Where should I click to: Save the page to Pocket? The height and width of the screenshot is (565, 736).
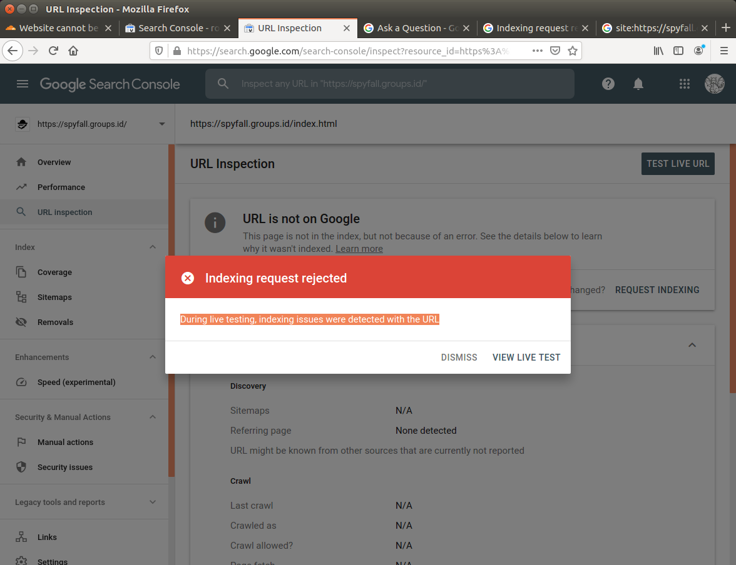(x=555, y=51)
